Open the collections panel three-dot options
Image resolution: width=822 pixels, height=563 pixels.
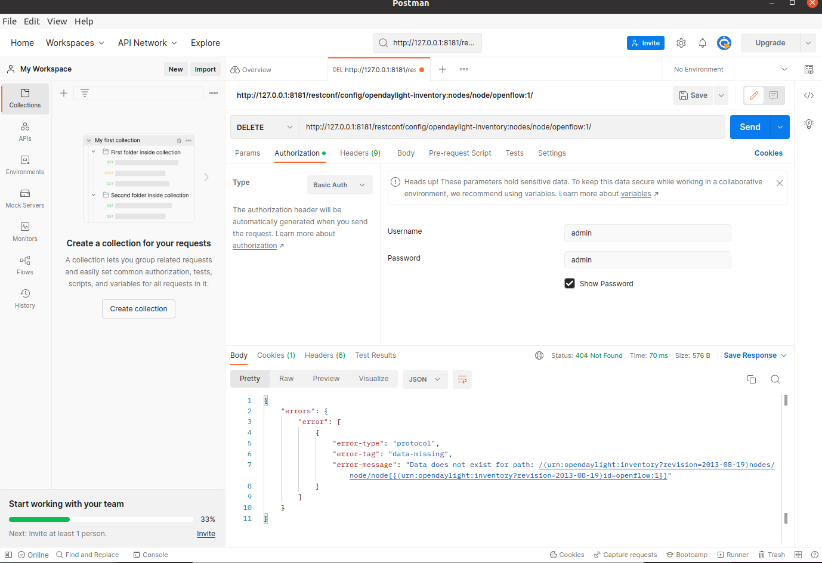tap(214, 93)
